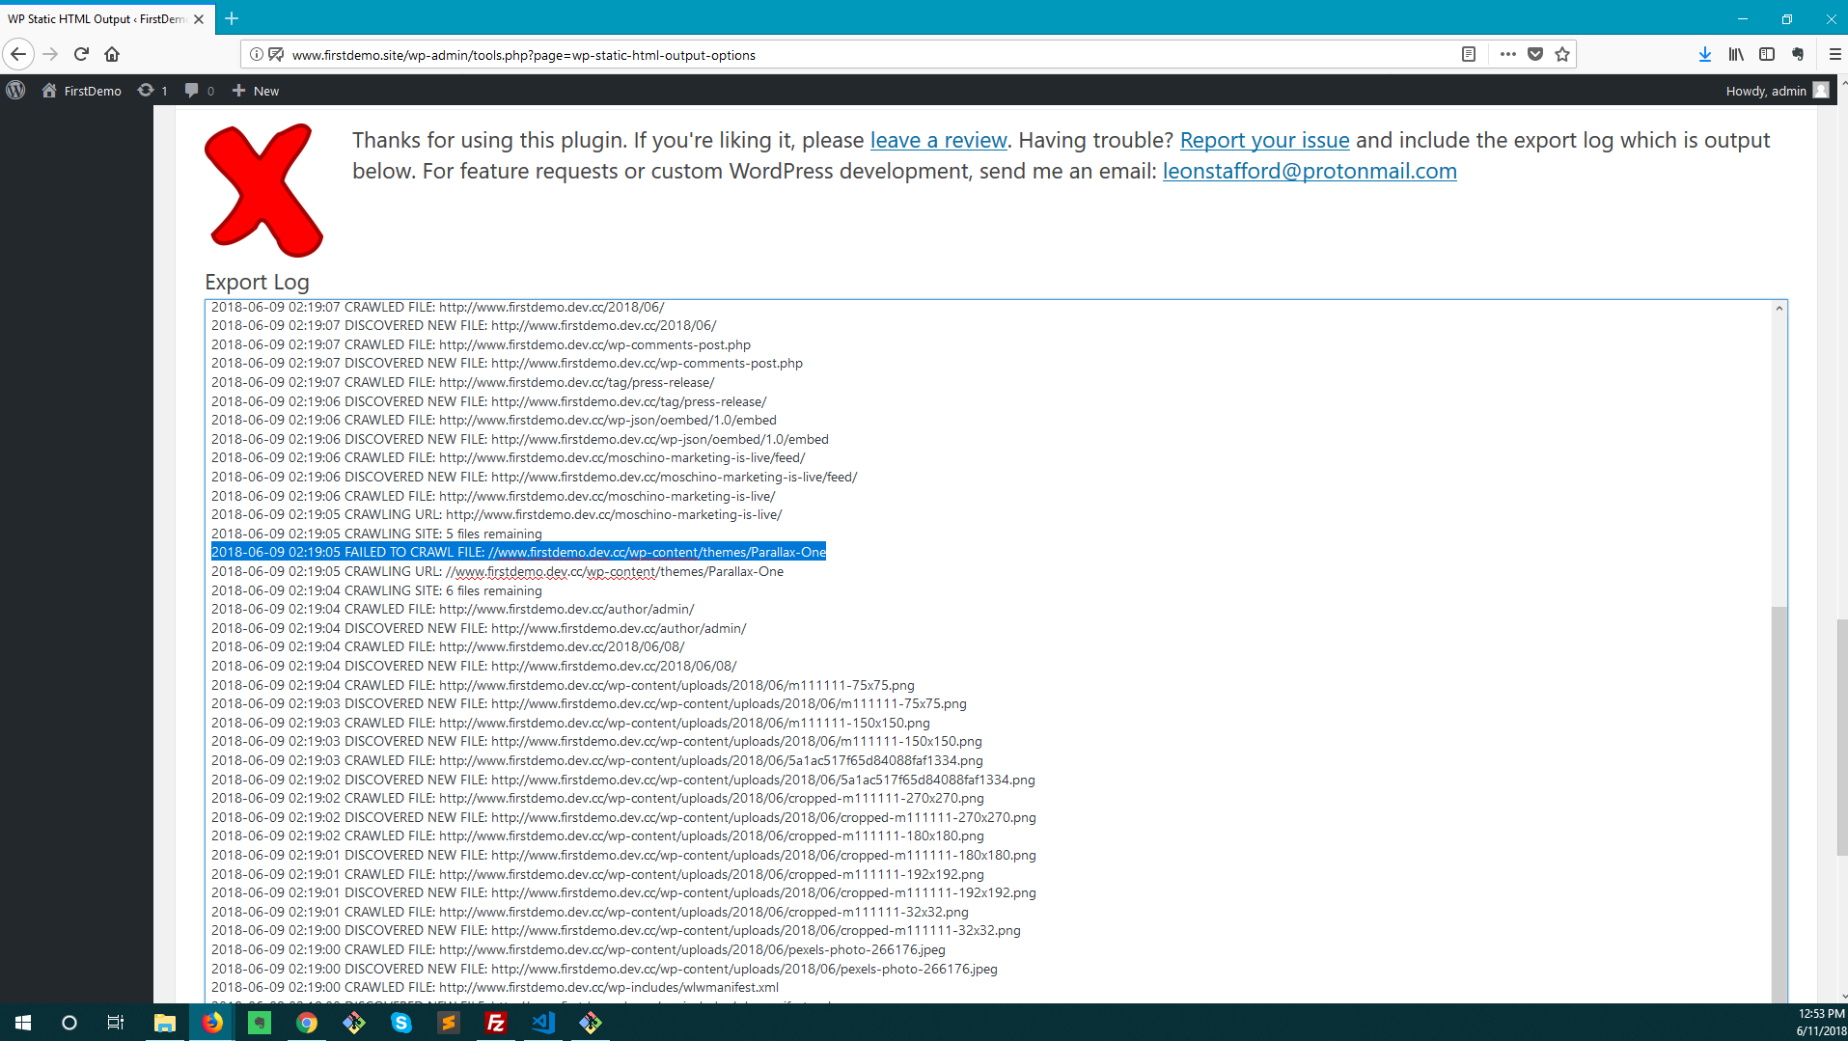Toggle the Tracking Protection shield icon
This screenshot has width=1848, height=1041.
pos(276,55)
